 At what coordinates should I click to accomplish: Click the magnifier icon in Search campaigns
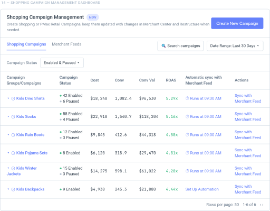click(x=163, y=46)
